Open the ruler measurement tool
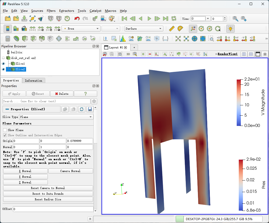This screenshot has height=223, width=269. click(x=172, y=29)
